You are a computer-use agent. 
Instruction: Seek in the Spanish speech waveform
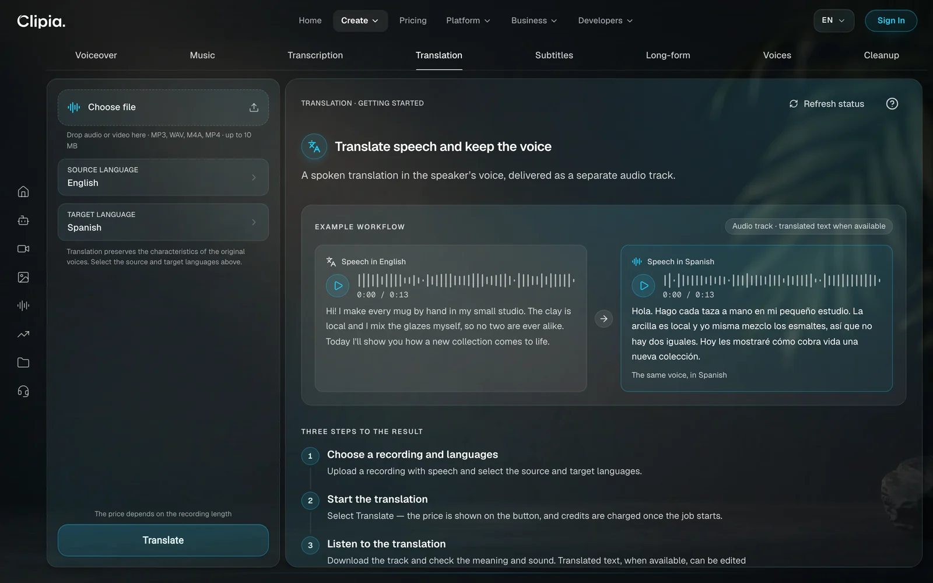coord(772,280)
